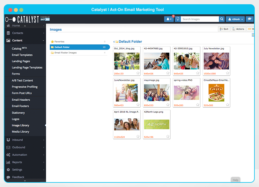The width and height of the screenshot is (259, 187).
Task: Open the spring-video.PNG thumbnail
Action: 186,93
